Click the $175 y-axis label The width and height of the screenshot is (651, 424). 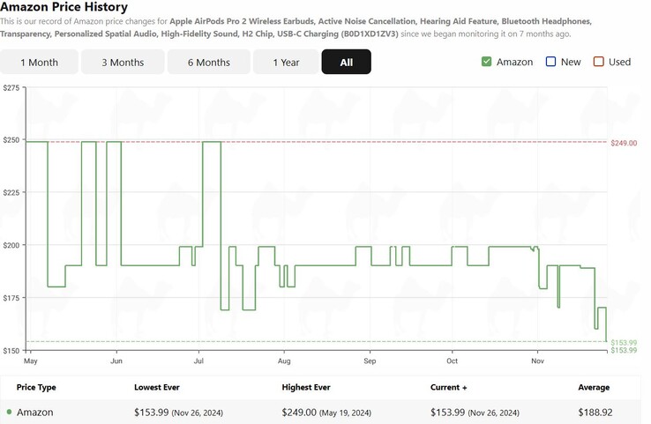click(11, 298)
